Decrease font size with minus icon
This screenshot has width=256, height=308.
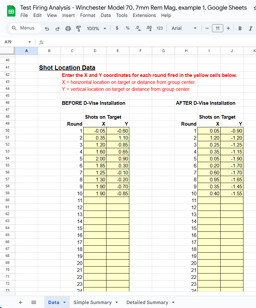207,28
